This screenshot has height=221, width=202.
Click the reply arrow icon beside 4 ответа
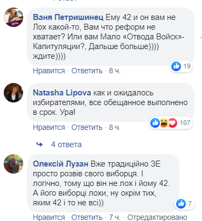pos(40,144)
